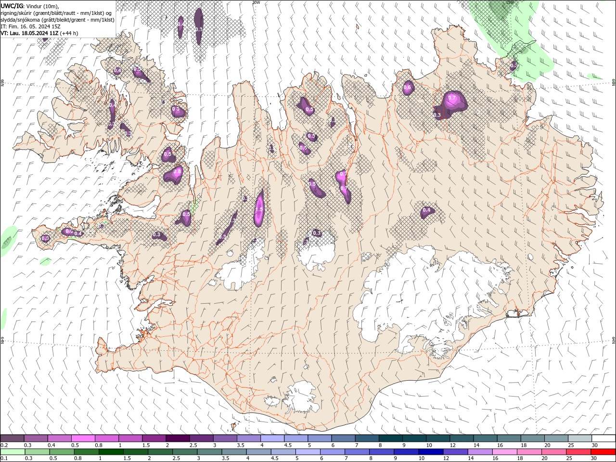Screen dimensions: 616x462
Task: Pick the lower-row violet swatch between 14 and 16
Action: pyautogui.click(x=480, y=452)
